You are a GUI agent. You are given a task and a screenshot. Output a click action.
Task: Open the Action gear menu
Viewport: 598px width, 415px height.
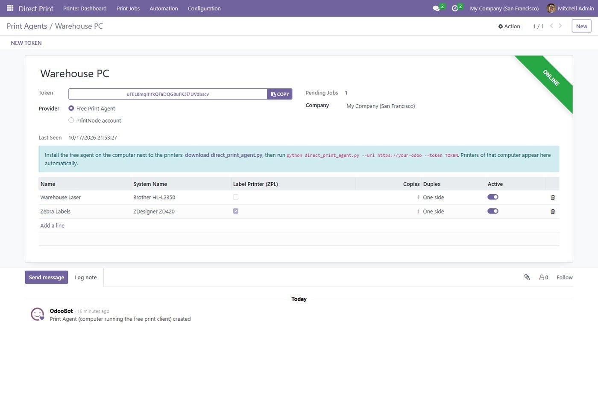[x=509, y=26]
